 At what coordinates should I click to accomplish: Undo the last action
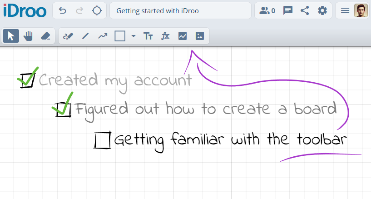(x=63, y=10)
